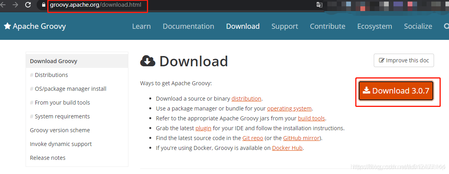The width and height of the screenshot is (449, 174).
Task: Open the Documentation menu item
Action: tap(188, 26)
